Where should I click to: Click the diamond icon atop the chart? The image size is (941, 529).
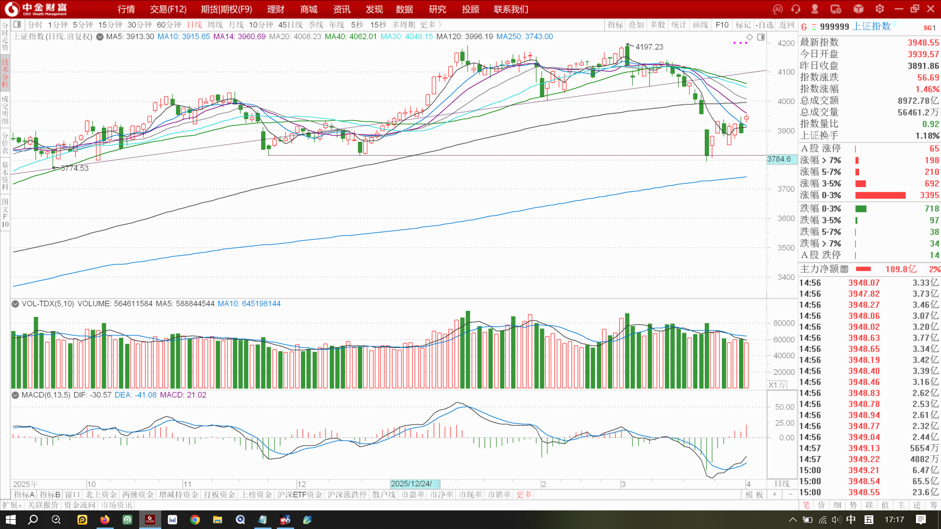pos(749,37)
